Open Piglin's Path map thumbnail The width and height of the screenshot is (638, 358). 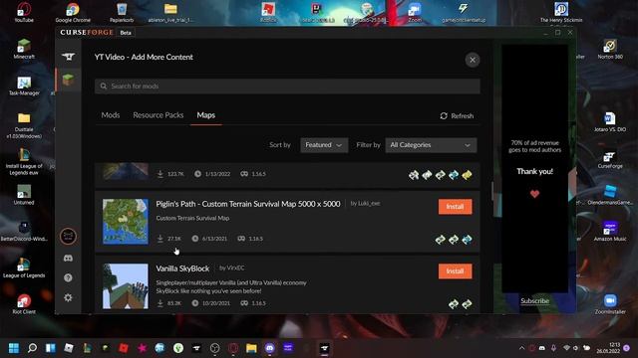pos(126,222)
